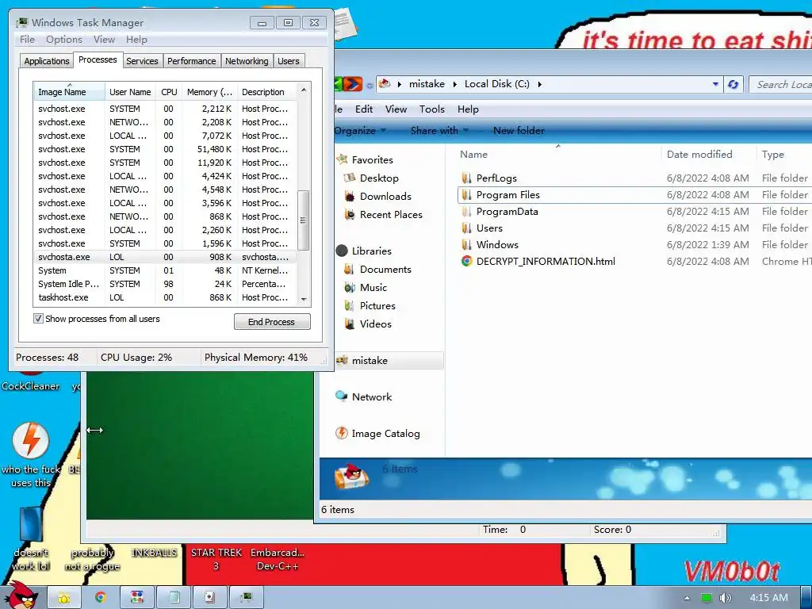The height and width of the screenshot is (609, 812).
Task: Click the refresh button in Explorer address bar
Action: point(733,84)
